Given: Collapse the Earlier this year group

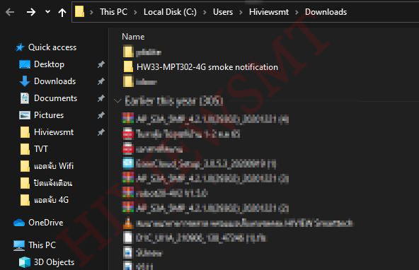Looking at the screenshot, I should 117,101.
